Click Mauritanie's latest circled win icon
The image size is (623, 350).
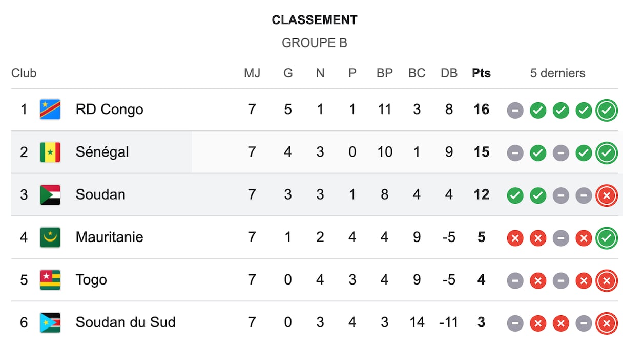[606, 238]
